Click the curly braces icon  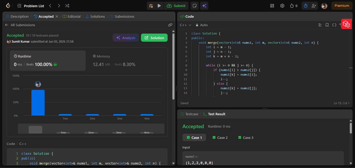coord(334,25)
